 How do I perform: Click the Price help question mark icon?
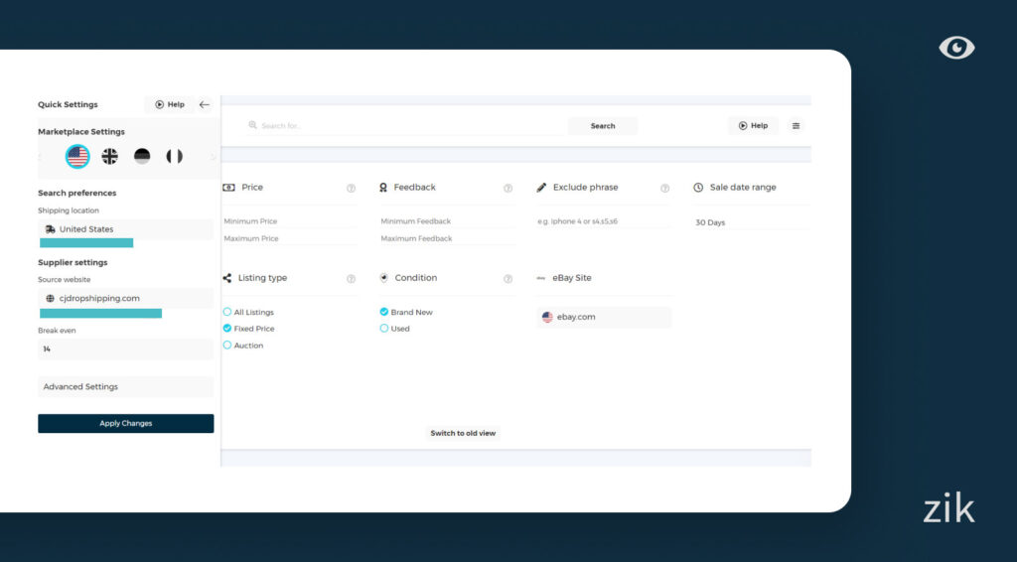click(351, 188)
